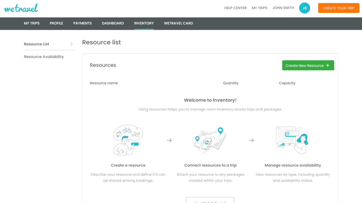Select the INVENTORY tab

tap(144, 23)
